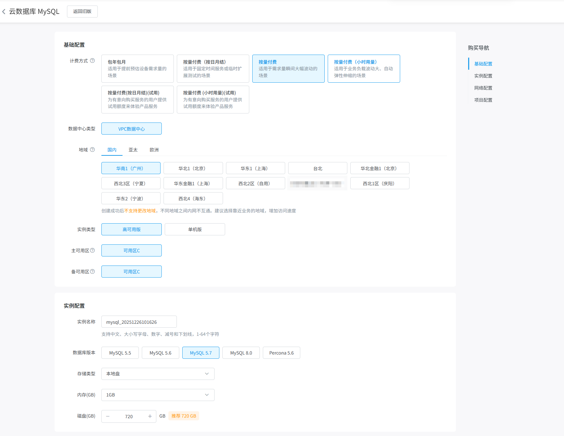Jump to 网络配置 in purchase navigation
The image size is (564, 436).
tap(483, 88)
